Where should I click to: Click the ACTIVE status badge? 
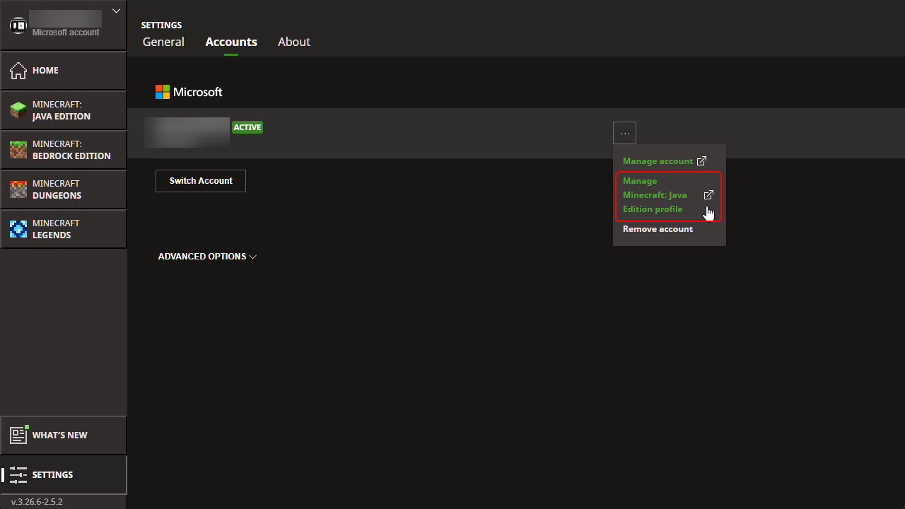pyautogui.click(x=247, y=127)
